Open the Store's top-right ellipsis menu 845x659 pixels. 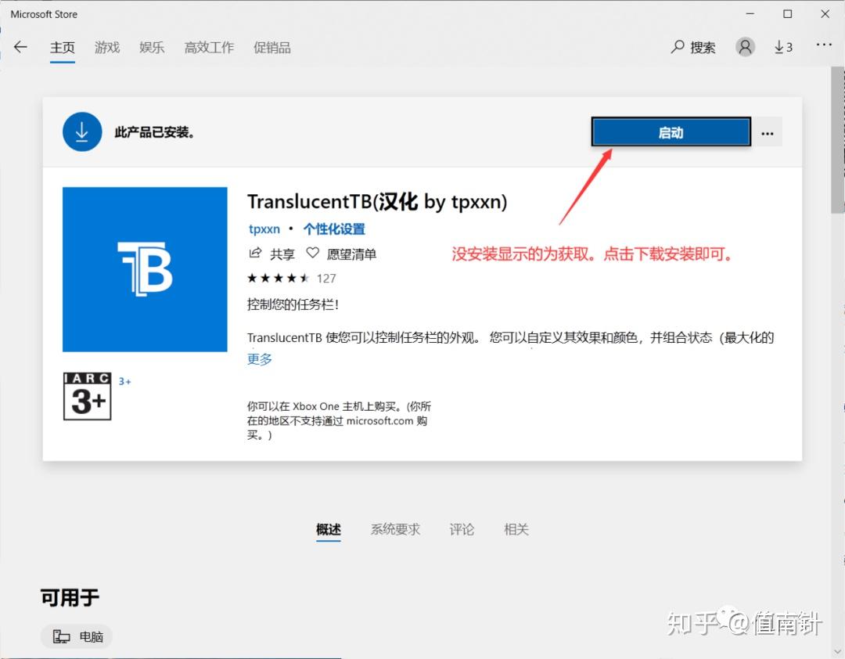(824, 47)
